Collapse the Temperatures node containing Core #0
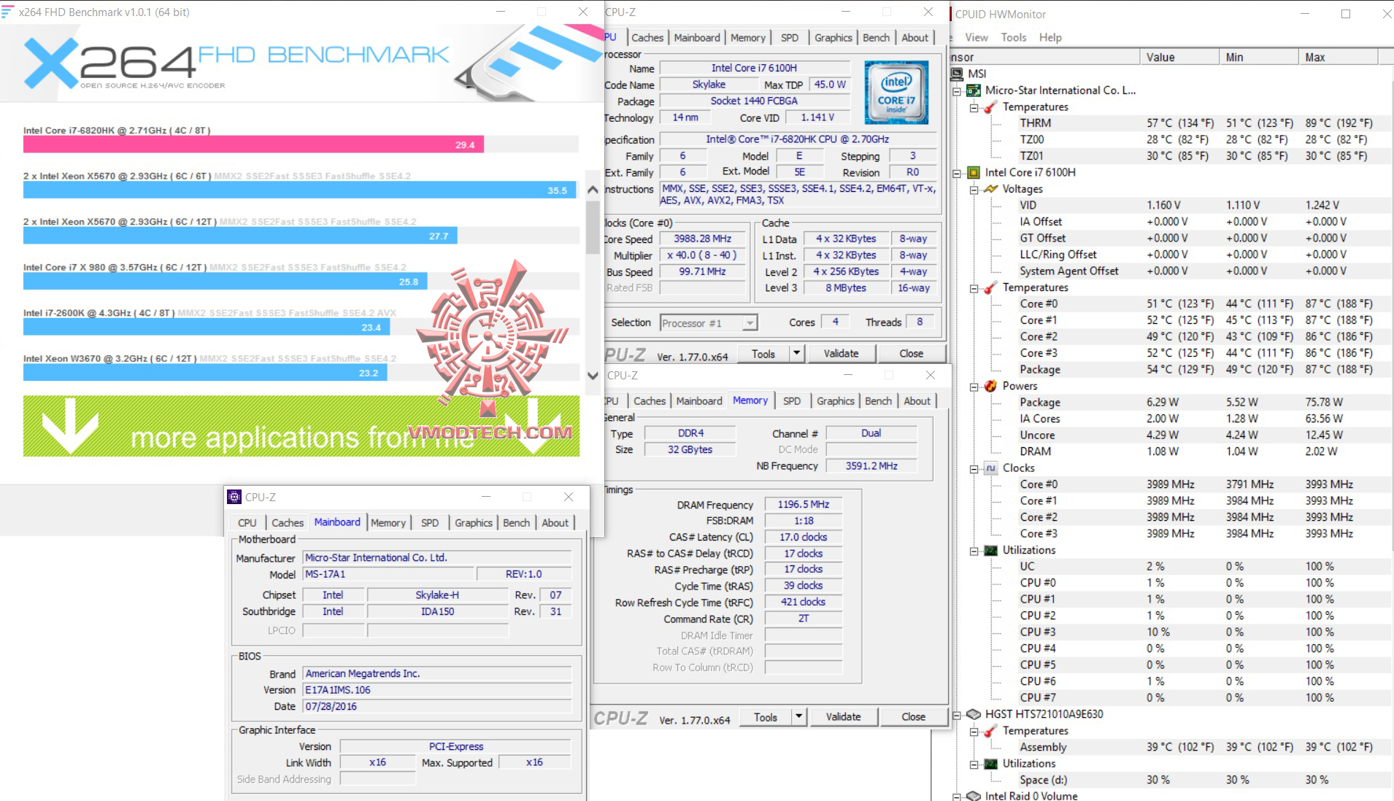This screenshot has width=1394, height=801. (974, 288)
